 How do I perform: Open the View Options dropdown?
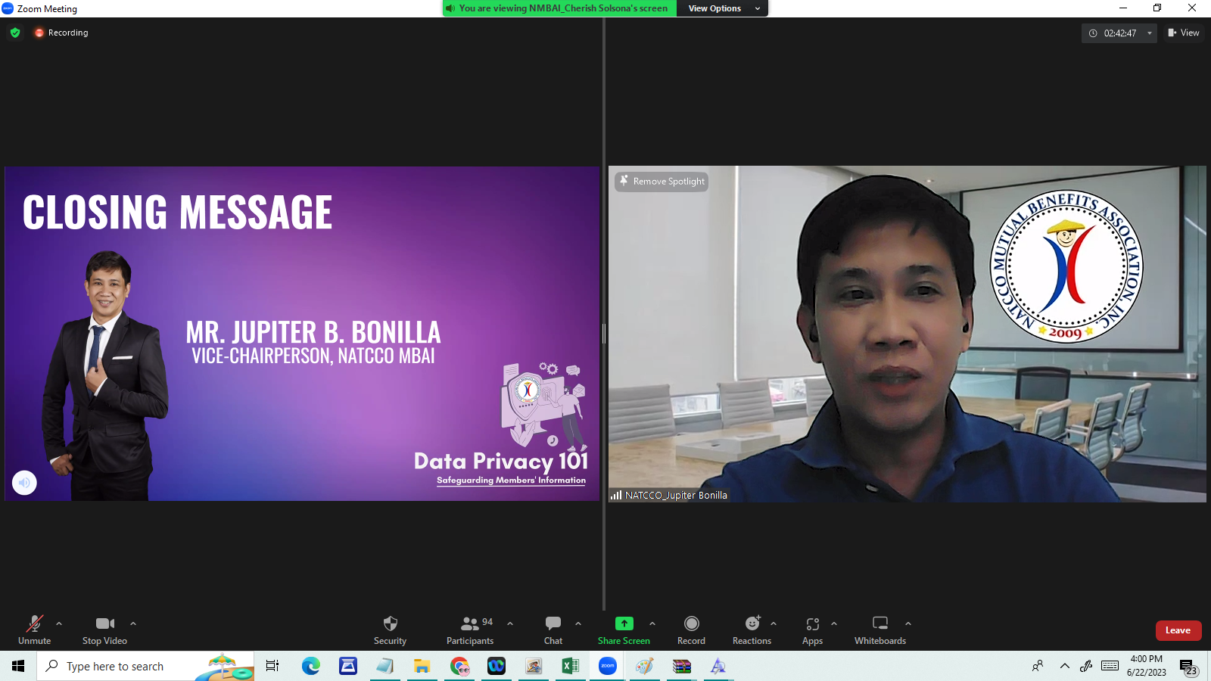(x=723, y=8)
